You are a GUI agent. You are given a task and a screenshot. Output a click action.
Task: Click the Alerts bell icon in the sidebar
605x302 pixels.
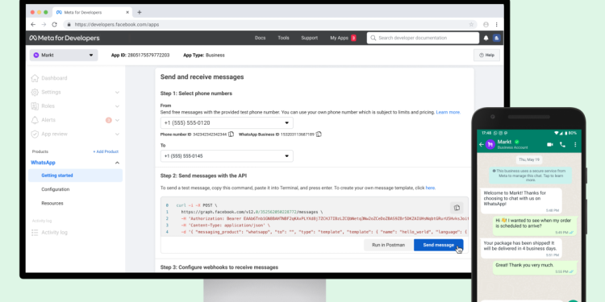coord(35,120)
